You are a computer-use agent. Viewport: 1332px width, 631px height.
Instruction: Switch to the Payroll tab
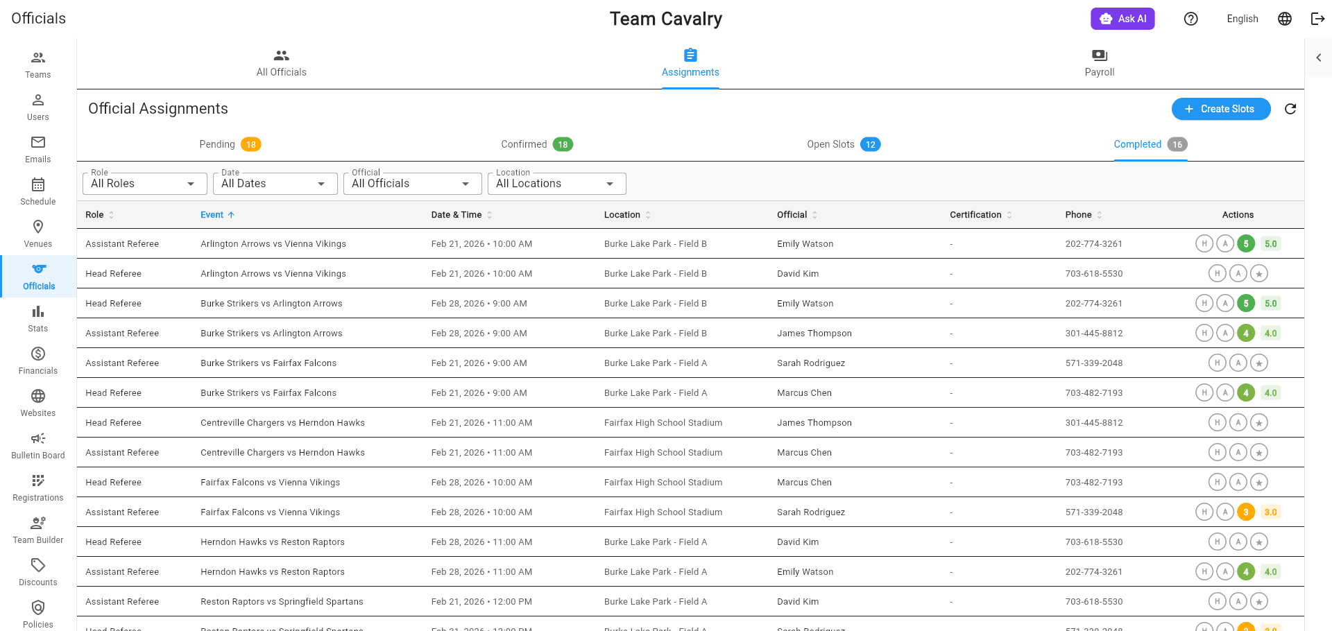[1100, 63]
